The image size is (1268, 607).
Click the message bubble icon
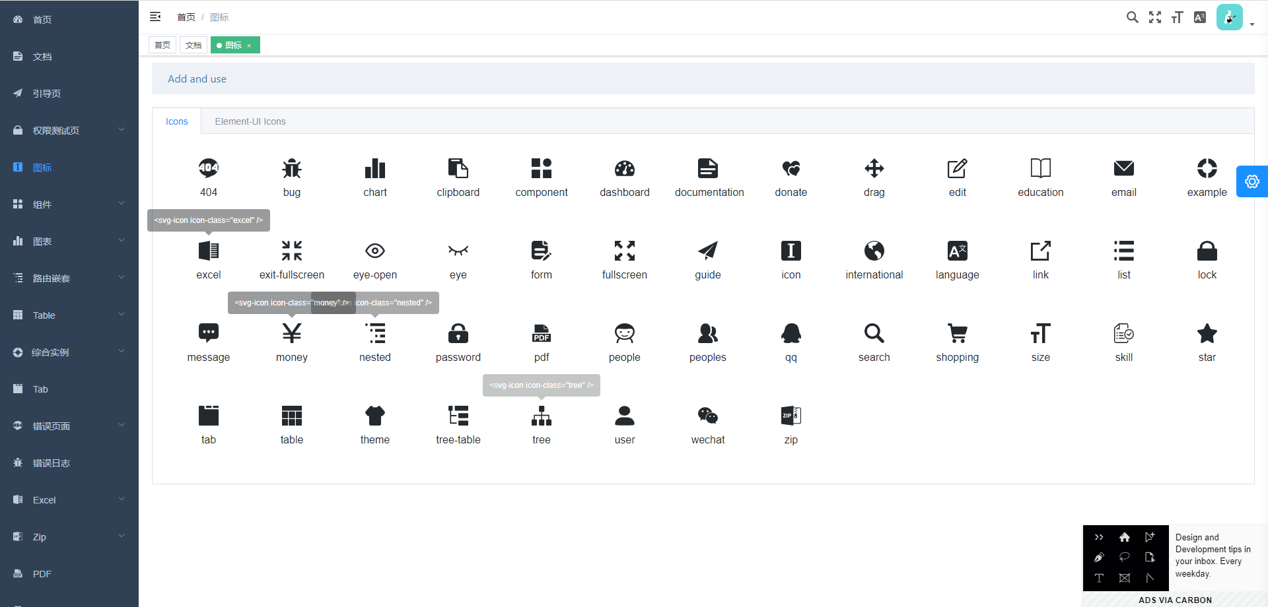(x=209, y=333)
